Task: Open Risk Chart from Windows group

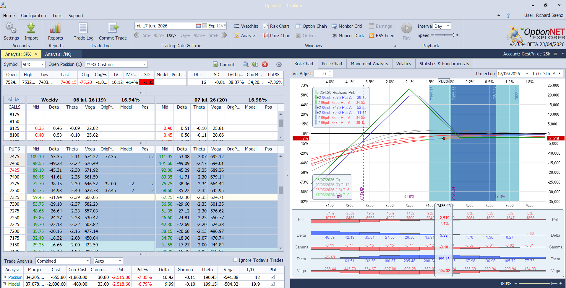Action: [x=276, y=26]
